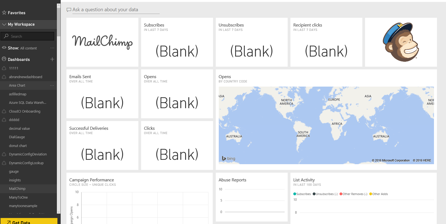The width and height of the screenshot is (446, 224).
Task: Click the My Workspace label
Action: [21, 24]
